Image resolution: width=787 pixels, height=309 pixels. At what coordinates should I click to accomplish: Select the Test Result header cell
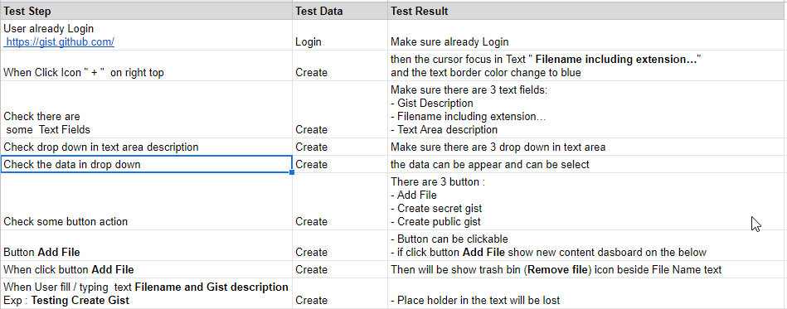(x=587, y=11)
